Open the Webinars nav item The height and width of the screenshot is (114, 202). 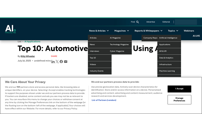click(189, 31)
